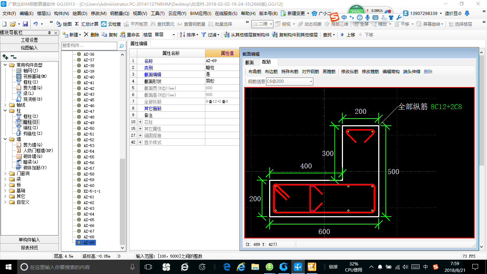The image size is (487, 274).
Task: Open the 过滤 filter dropdown
Action: click(210, 35)
